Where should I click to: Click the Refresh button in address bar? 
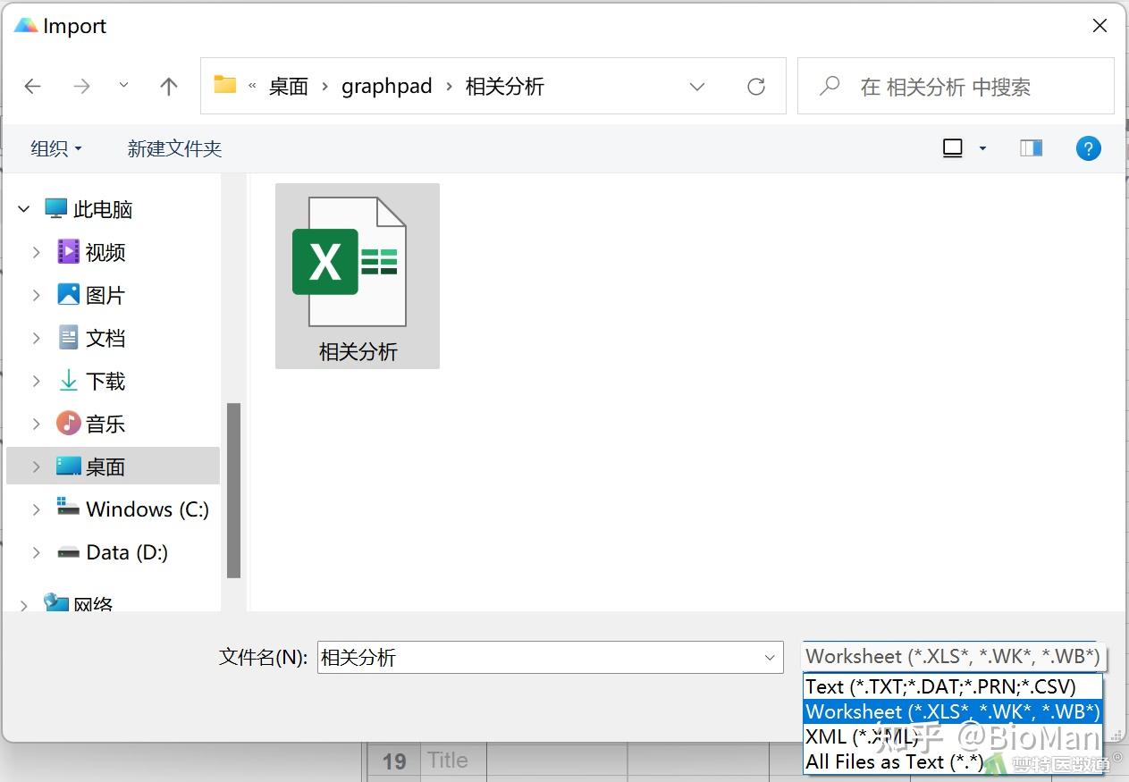tap(755, 86)
